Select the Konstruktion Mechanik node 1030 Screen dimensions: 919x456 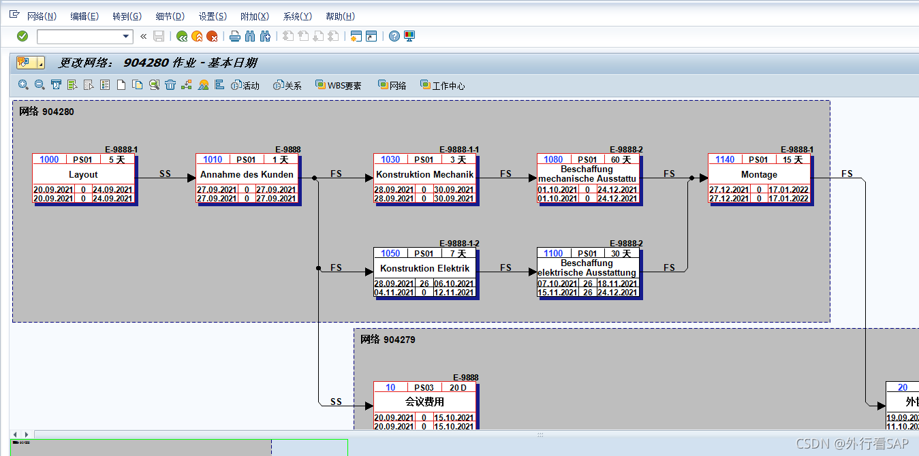point(426,179)
